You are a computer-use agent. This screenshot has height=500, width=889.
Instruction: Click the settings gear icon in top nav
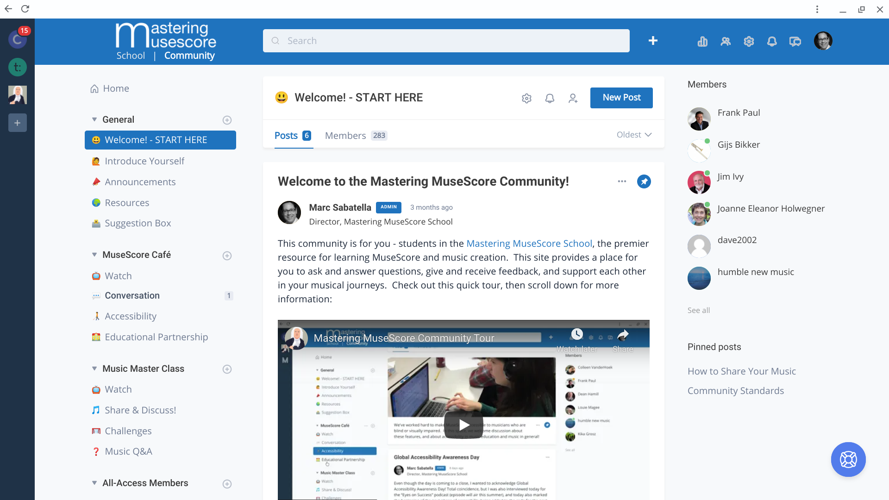tap(748, 41)
